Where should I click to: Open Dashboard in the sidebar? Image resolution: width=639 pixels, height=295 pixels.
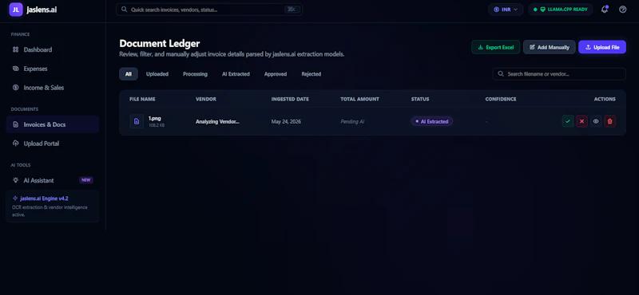point(53,49)
